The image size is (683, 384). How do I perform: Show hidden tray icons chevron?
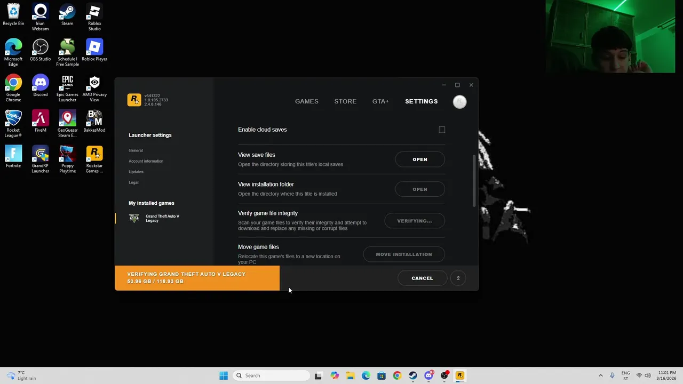coord(600,375)
